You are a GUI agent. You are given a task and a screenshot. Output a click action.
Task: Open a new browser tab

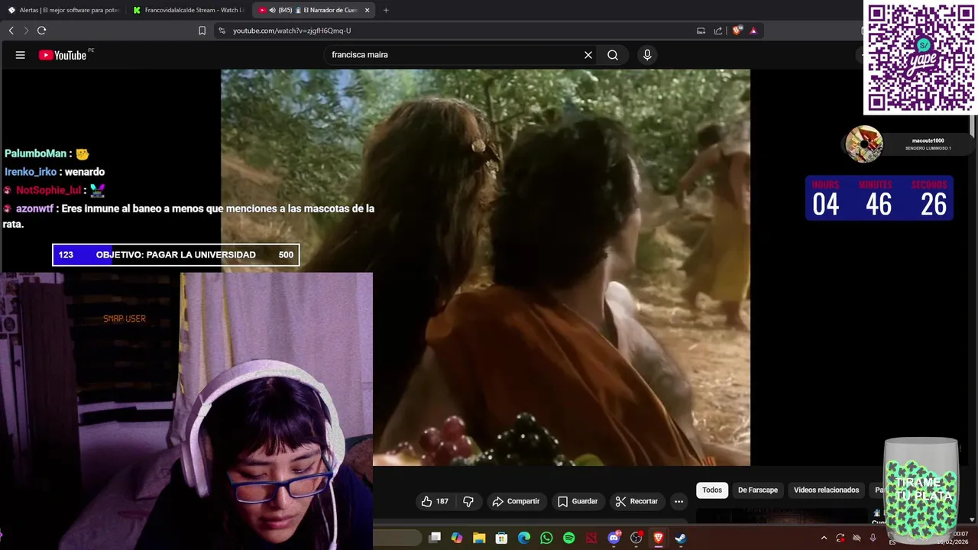pyautogui.click(x=386, y=10)
